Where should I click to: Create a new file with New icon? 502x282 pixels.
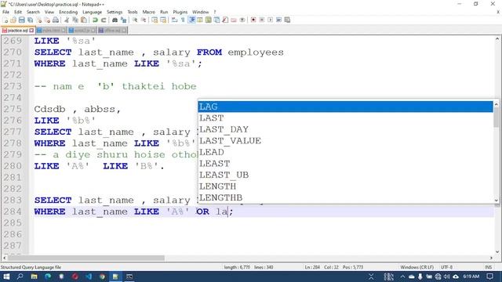point(5,20)
